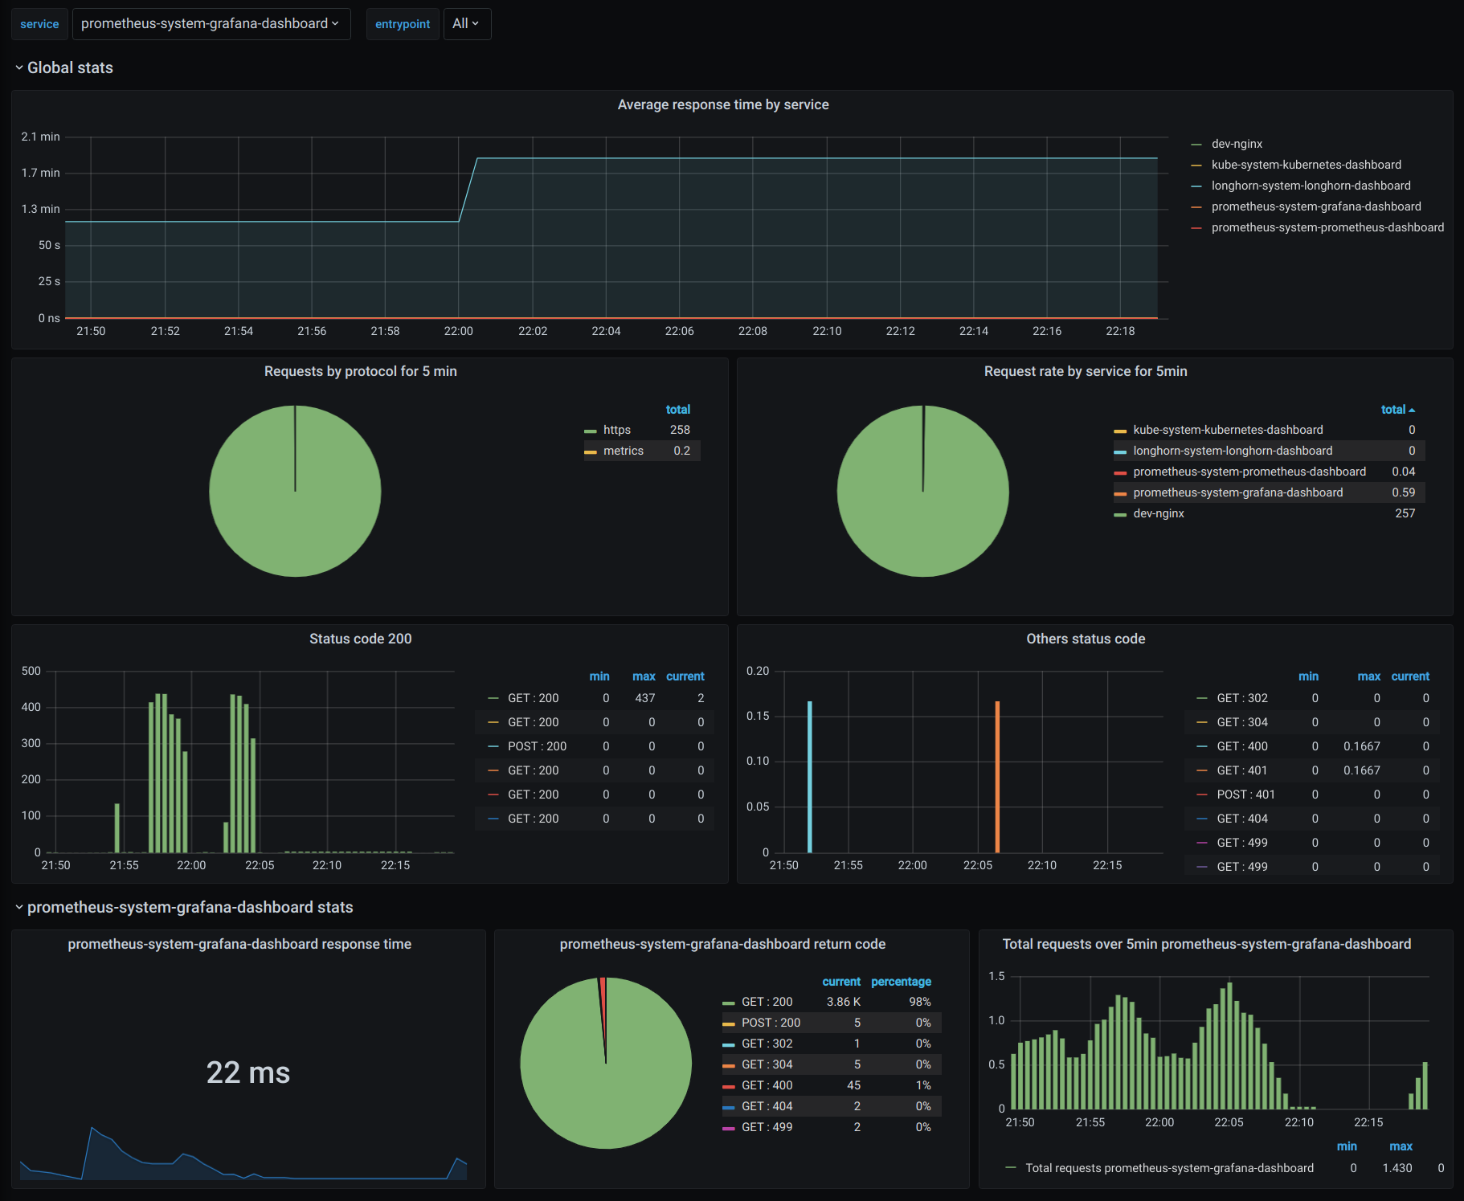
Task: Open the "Status code 200" panel title menu
Action: coord(361,639)
